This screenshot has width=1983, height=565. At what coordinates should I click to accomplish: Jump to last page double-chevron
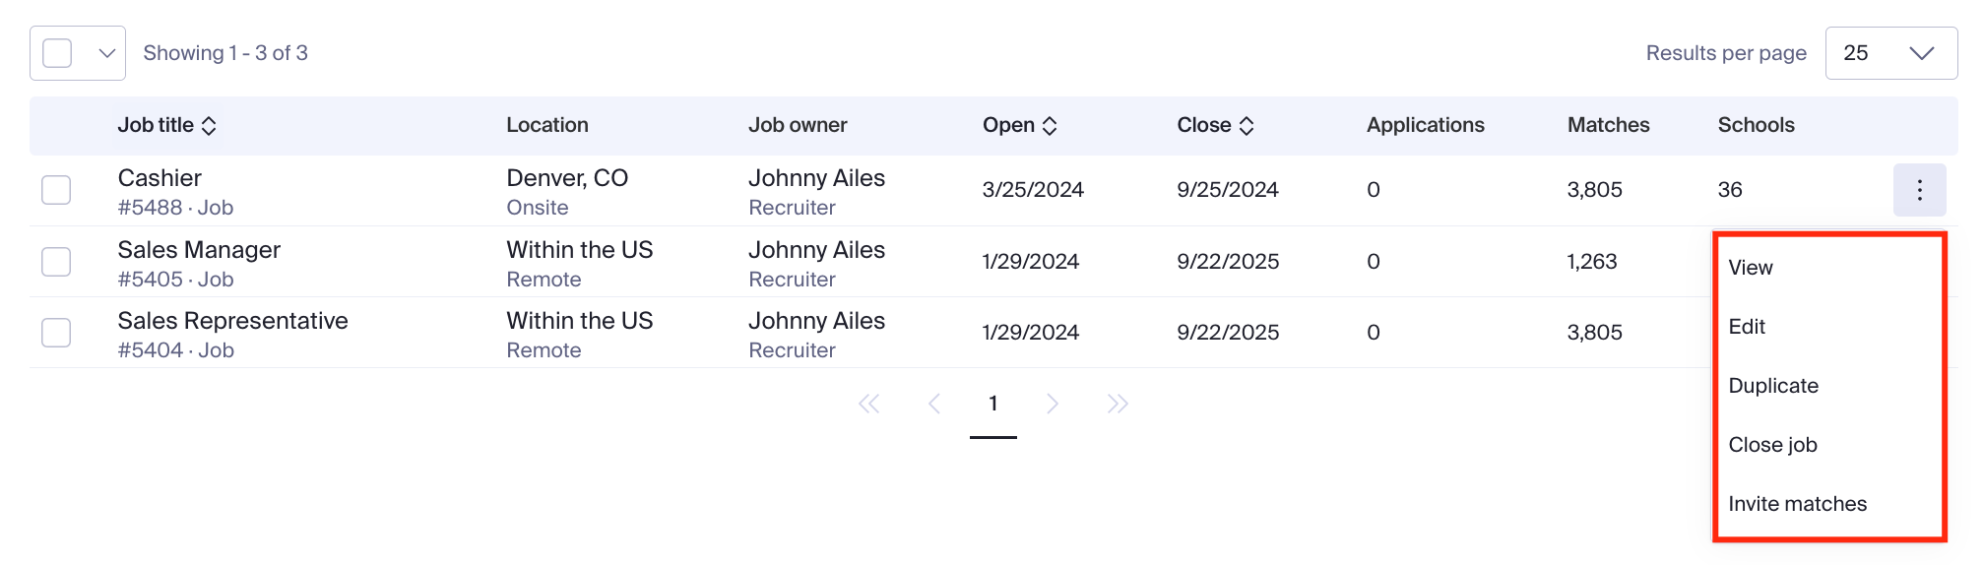pyautogui.click(x=1118, y=404)
